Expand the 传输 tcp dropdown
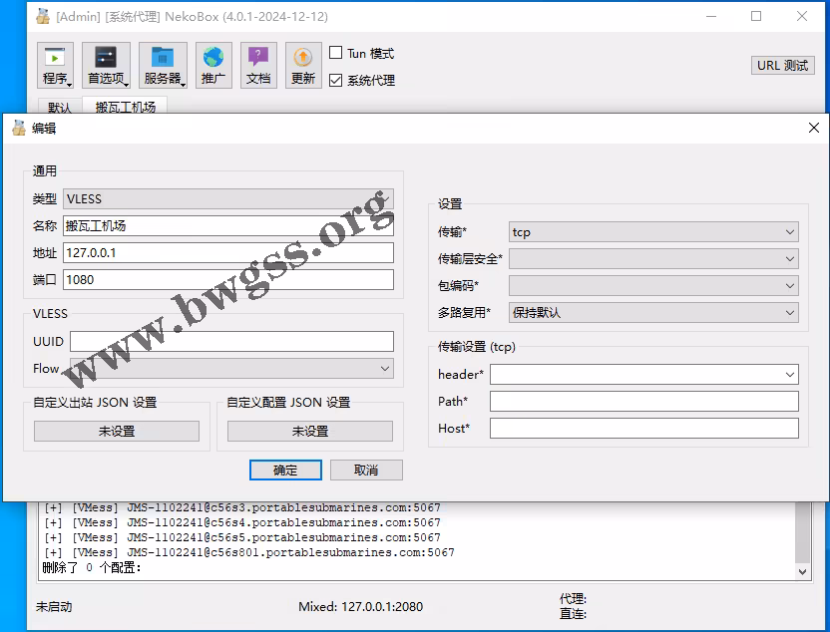The height and width of the screenshot is (632, 830). [x=653, y=232]
